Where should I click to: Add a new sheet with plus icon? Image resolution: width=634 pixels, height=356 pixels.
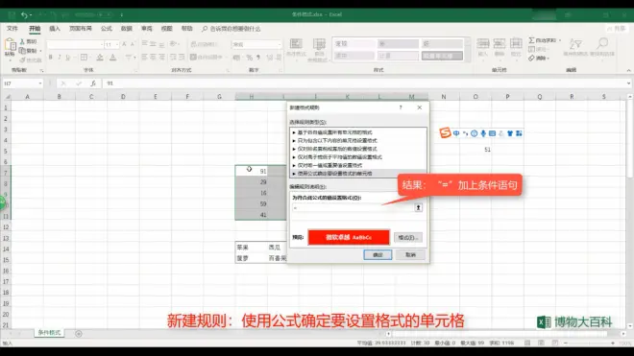click(x=79, y=333)
